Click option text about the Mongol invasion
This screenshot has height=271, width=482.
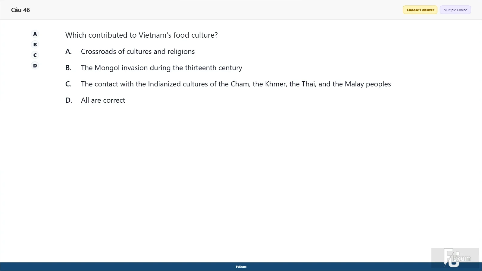161,68
